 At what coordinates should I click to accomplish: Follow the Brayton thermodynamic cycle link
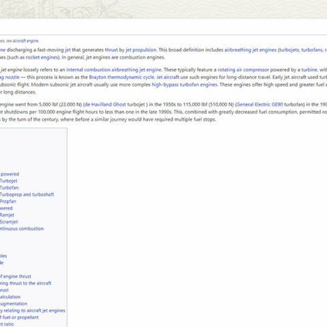(x=121, y=77)
